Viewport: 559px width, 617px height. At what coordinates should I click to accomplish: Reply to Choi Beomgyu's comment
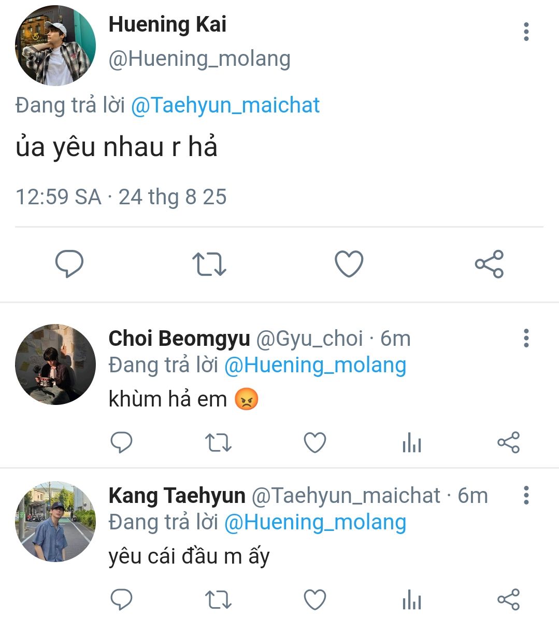[x=122, y=443]
